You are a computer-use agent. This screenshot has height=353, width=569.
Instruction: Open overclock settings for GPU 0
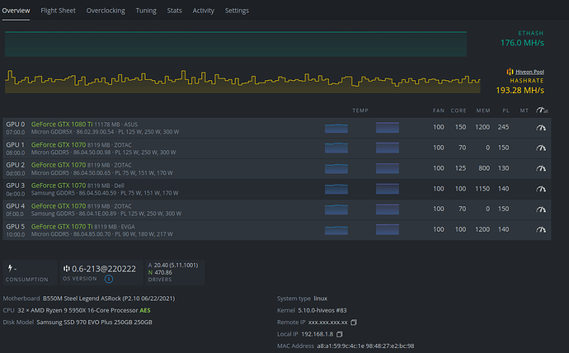coord(541,127)
